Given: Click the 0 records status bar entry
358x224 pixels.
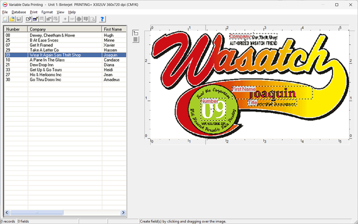Looking at the screenshot, I should [x=8, y=221].
